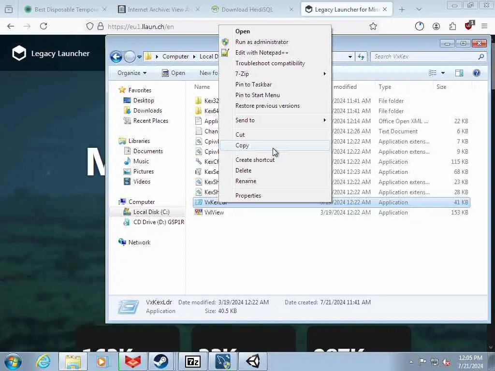Select the Kex32 folder icon

(x=198, y=100)
